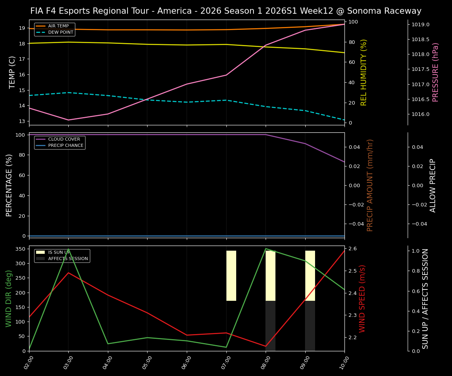
Task: Click the dark AFFECTS SESSION bar at 08:00
Action: coord(270,325)
